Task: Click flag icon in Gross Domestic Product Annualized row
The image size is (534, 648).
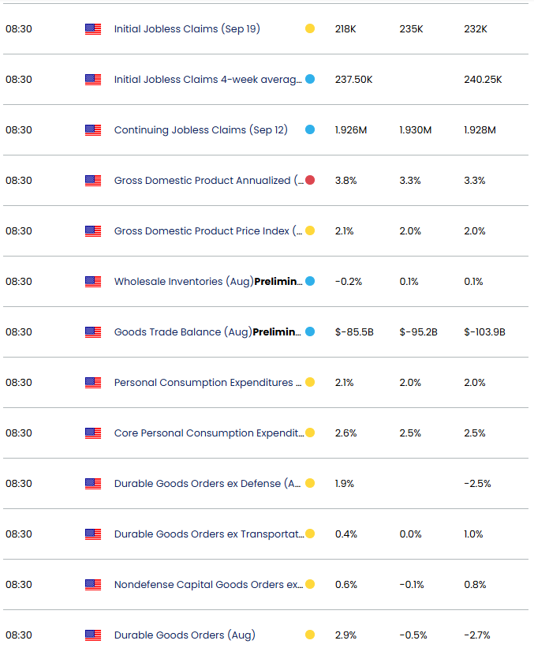Action: [x=93, y=181]
